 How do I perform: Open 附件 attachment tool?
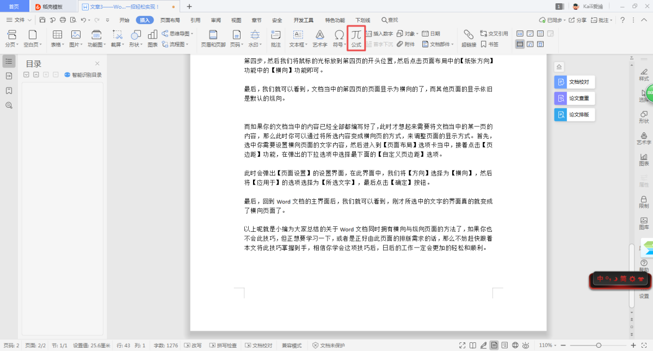click(x=406, y=44)
